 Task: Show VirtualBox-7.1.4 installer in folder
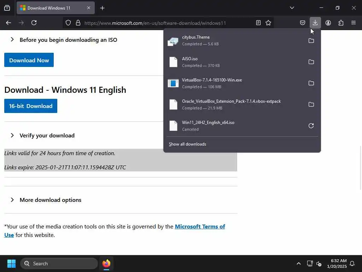pyautogui.click(x=311, y=83)
